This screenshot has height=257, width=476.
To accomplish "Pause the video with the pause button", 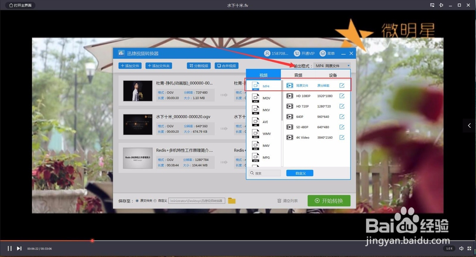I will point(10,248).
